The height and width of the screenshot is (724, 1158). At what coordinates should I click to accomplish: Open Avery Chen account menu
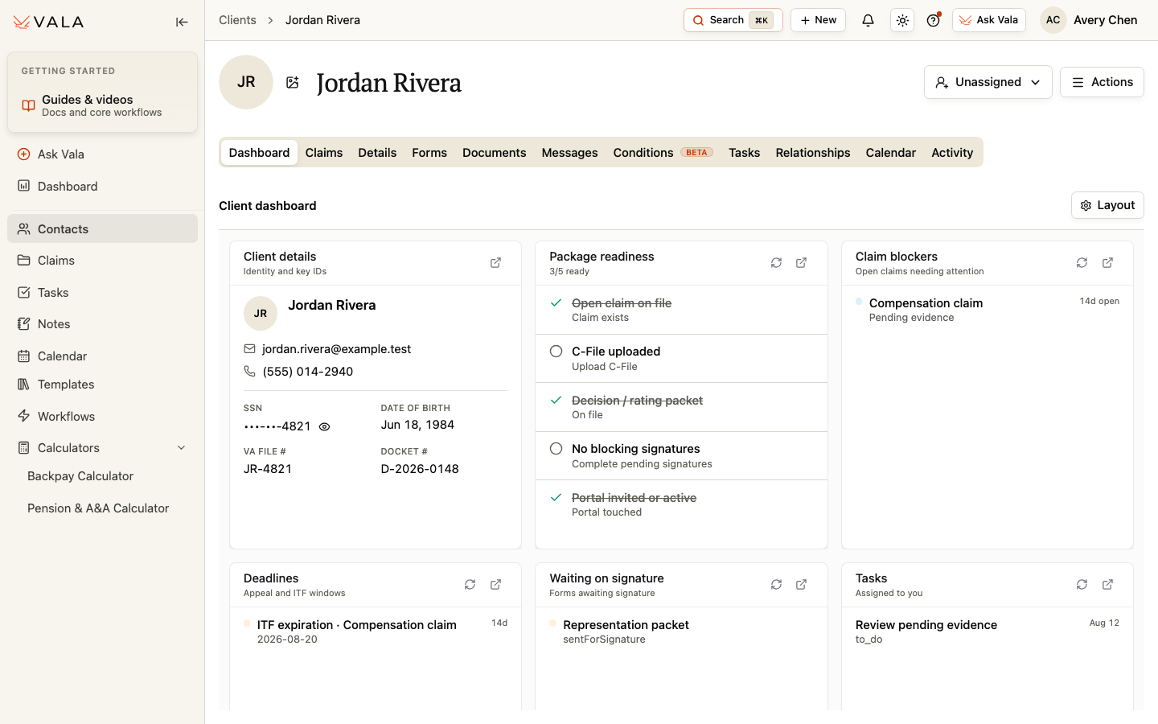[x=1090, y=20]
